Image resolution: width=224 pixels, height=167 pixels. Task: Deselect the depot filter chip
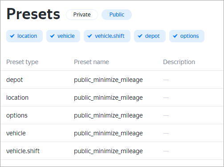[150, 36]
